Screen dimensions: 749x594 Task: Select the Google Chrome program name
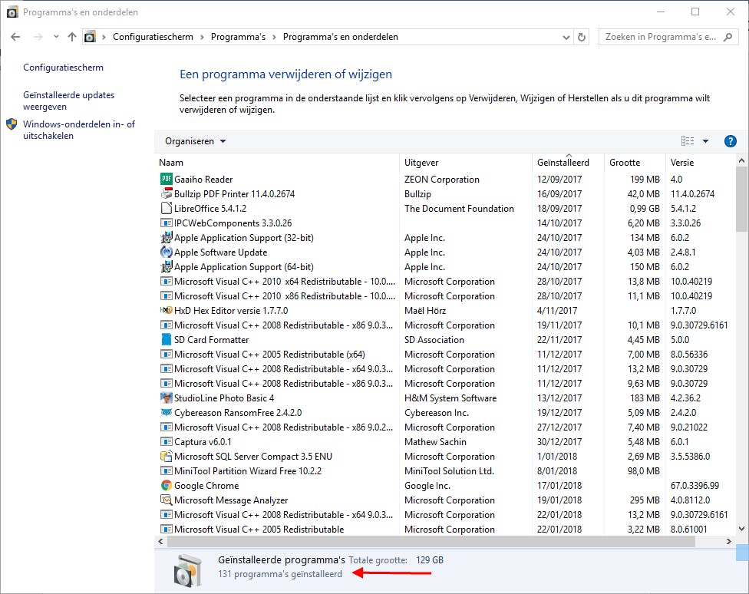coord(206,486)
